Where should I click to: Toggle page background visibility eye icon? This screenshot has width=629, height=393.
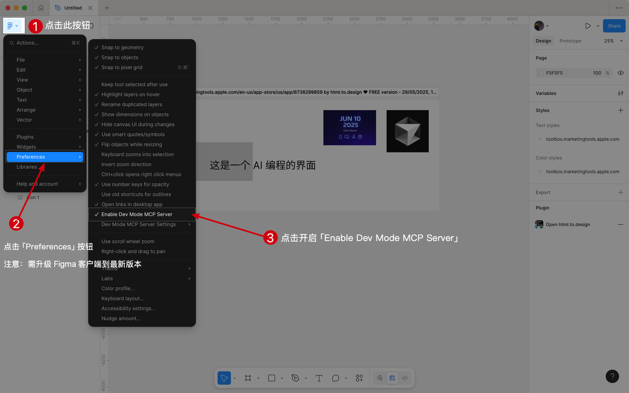621,73
